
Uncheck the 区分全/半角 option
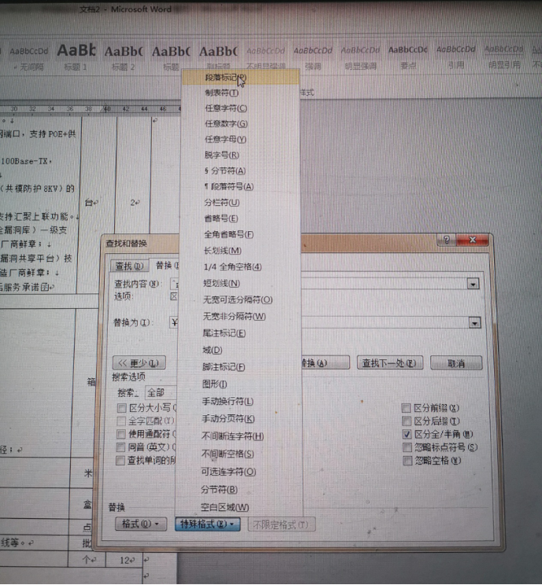tap(407, 434)
